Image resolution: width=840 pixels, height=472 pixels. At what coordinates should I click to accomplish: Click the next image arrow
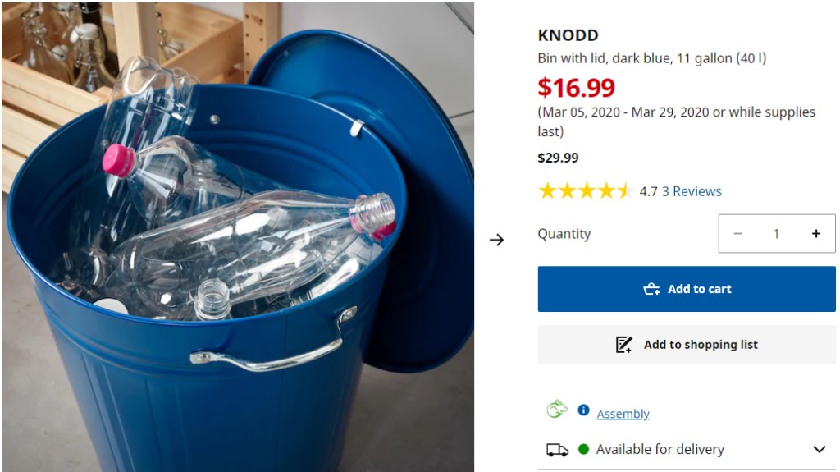(x=496, y=240)
